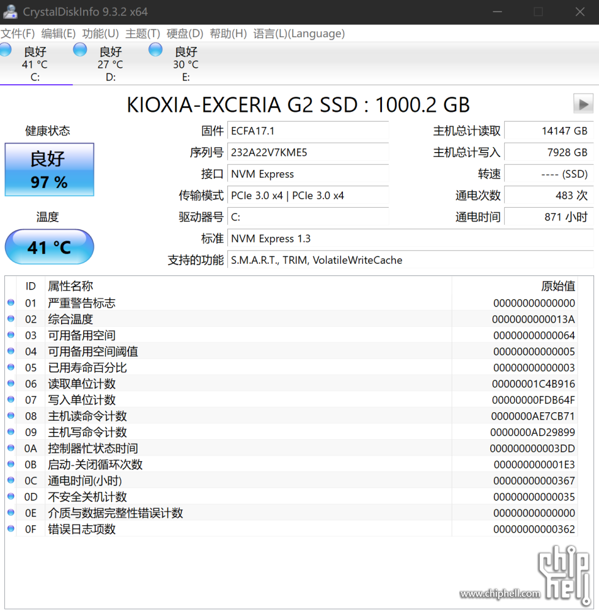599x615 pixels.
Task: Click raw value 0000000000013A
Action: click(534, 319)
